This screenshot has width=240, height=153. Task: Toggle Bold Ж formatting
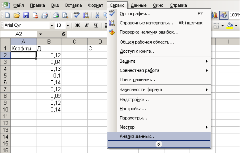point(78,26)
